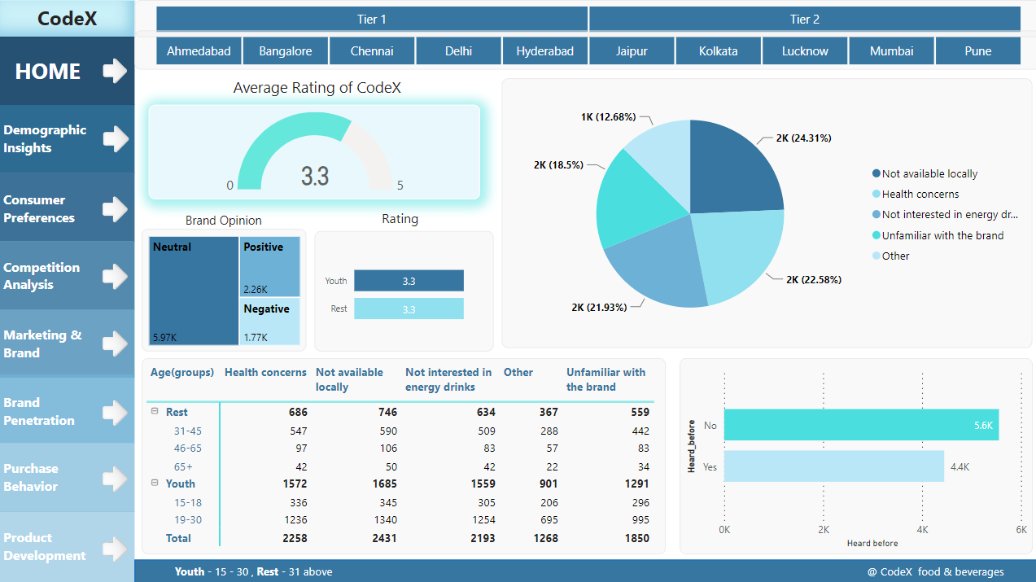Image resolution: width=1036 pixels, height=582 pixels.
Task: Sort table by Age(groups) column header
Action: [x=181, y=372]
